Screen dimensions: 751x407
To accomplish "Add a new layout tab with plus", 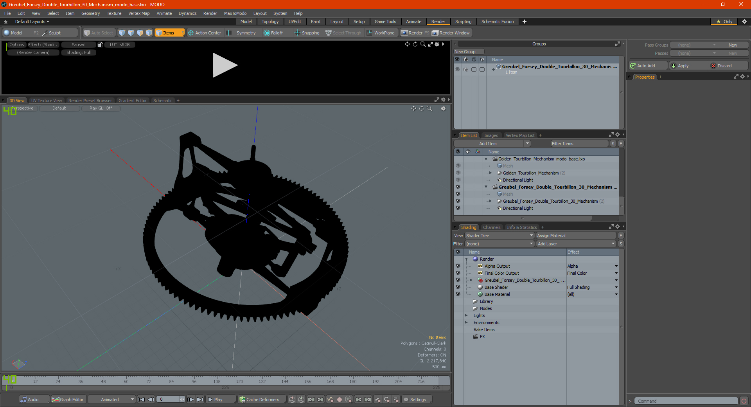I will 525,22.
